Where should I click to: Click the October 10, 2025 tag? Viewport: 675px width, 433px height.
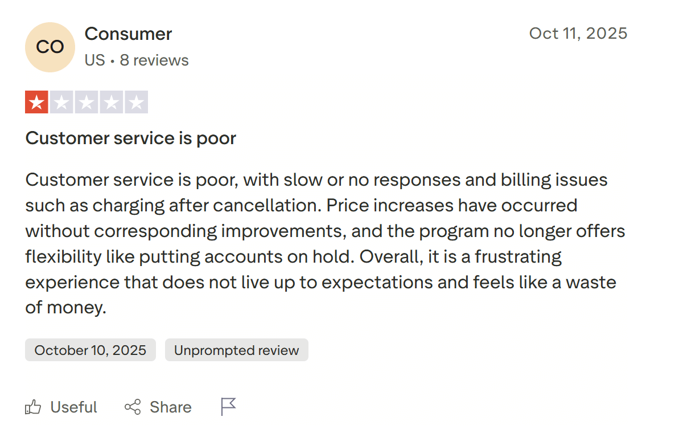(90, 350)
